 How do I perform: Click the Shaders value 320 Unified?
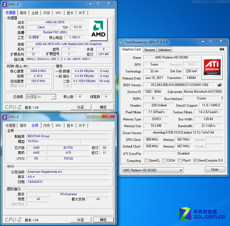tap(159, 105)
